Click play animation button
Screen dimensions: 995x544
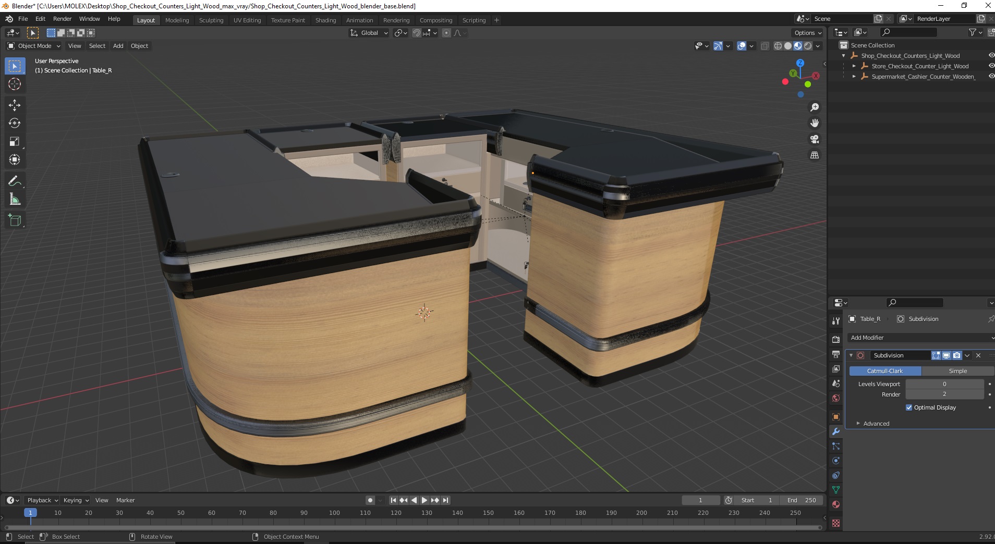point(424,500)
